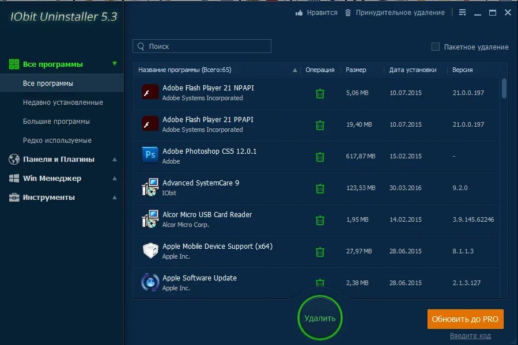Click the Операция column header
The image size is (518, 345).
pos(320,70)
